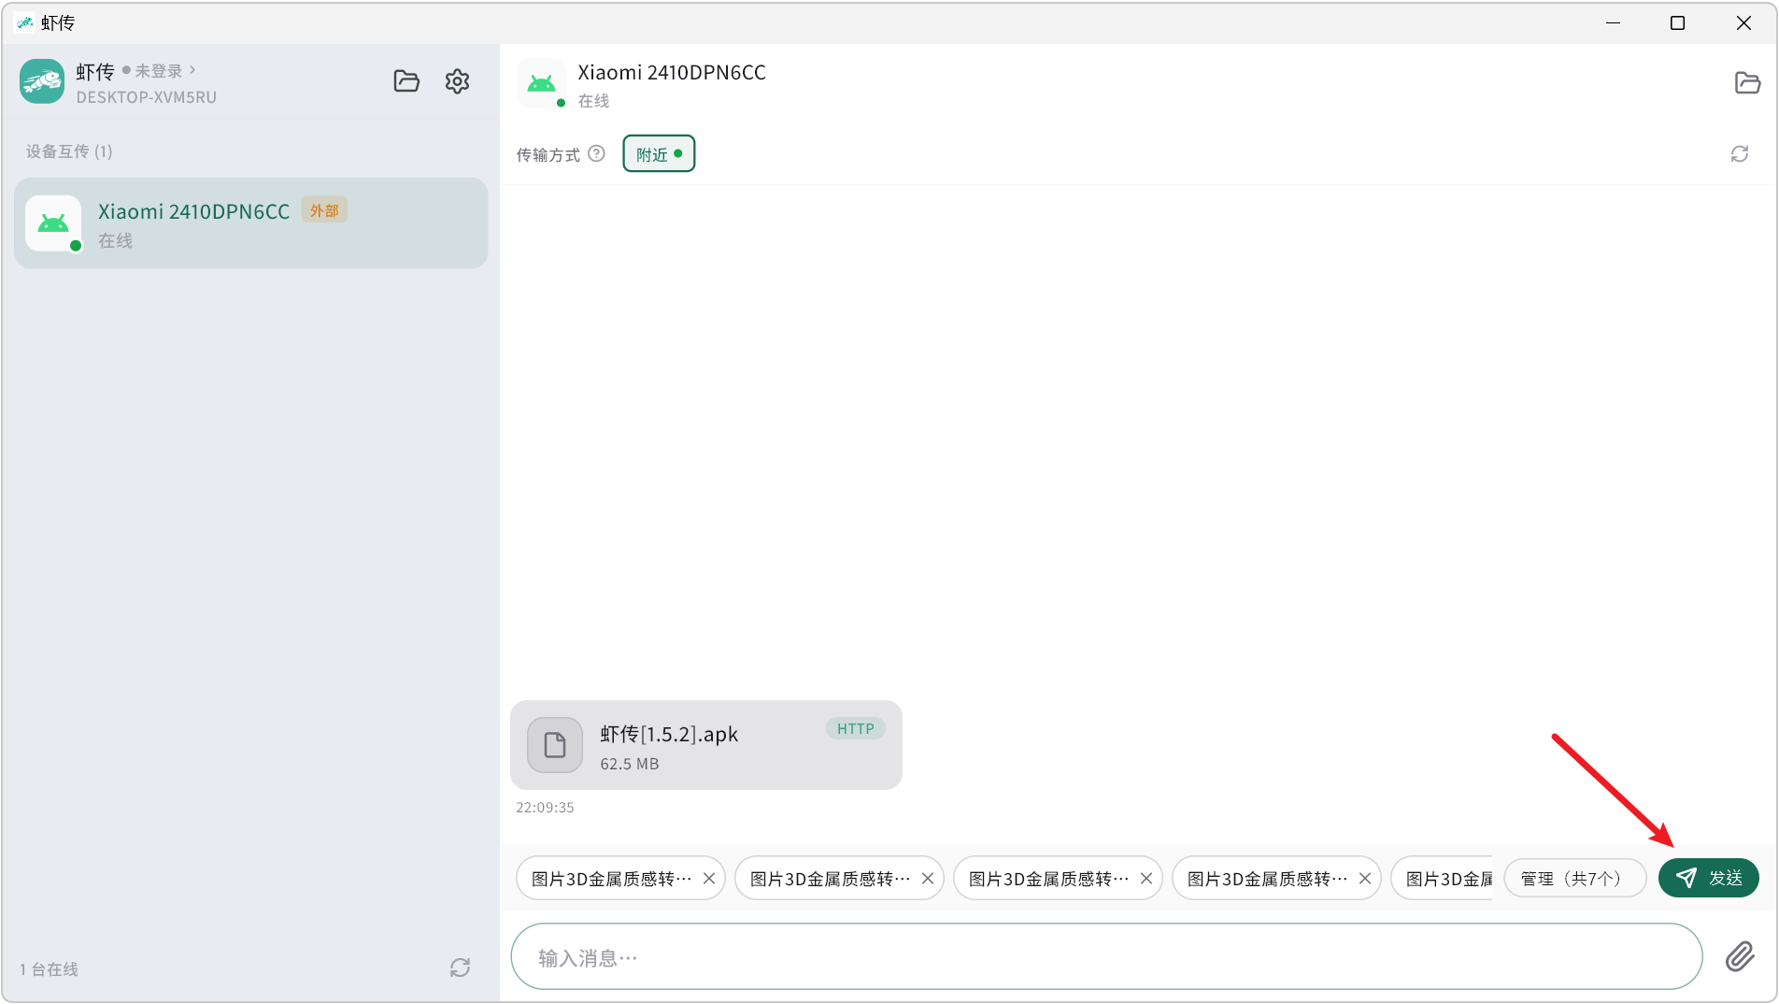Remove the second 图片3D金属质感转 attachment
Image resolution: width=1779 pixels, height=1004 pixels.
(x=928, y=879)
